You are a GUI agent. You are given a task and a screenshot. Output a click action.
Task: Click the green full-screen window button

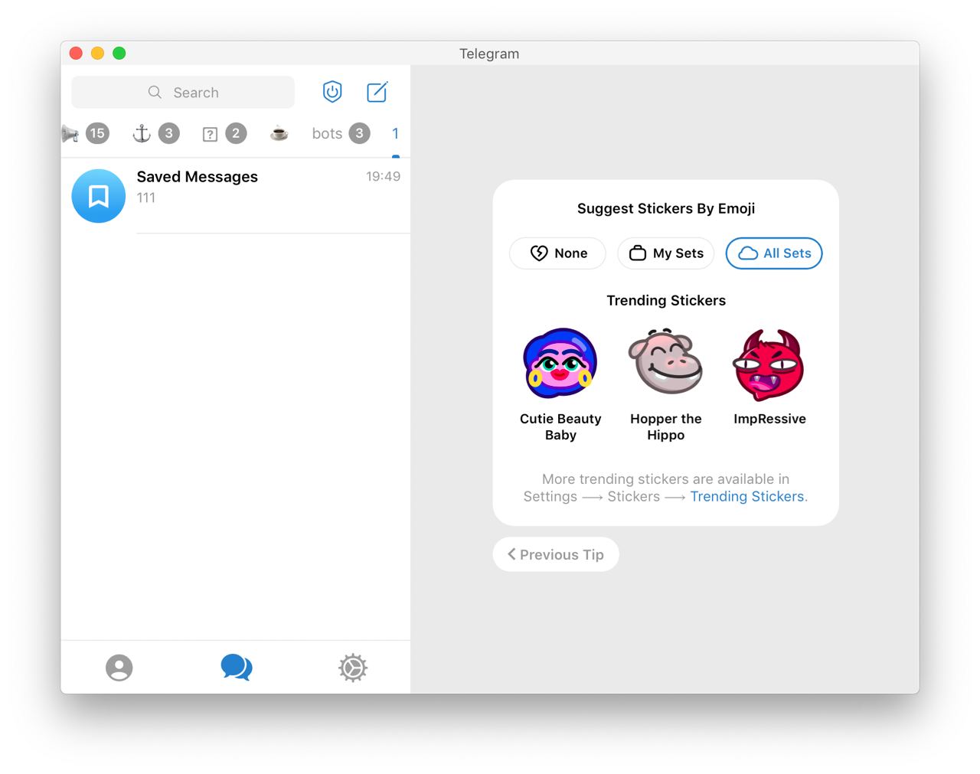[119, 53]
